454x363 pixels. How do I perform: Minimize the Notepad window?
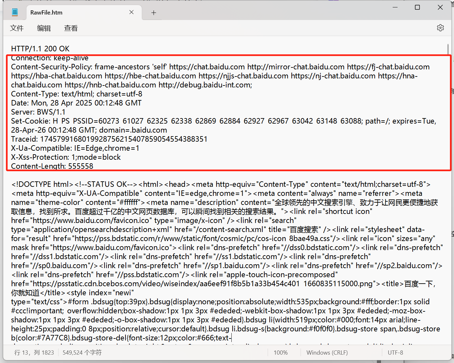coord(395,7)
